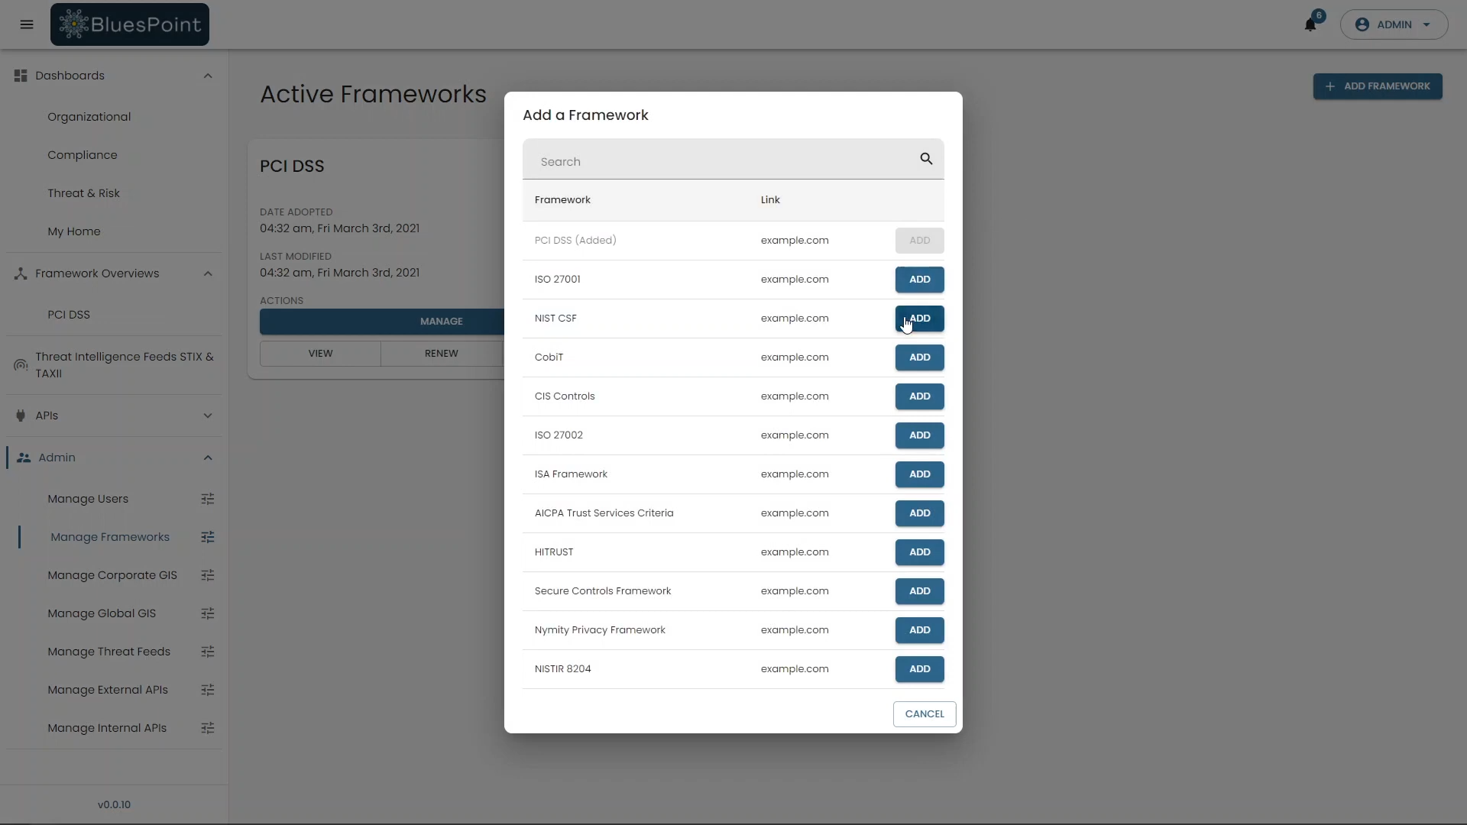
Task: Add the NIST CSF framework
Action: pyautogui.click(x=919, y=319)
